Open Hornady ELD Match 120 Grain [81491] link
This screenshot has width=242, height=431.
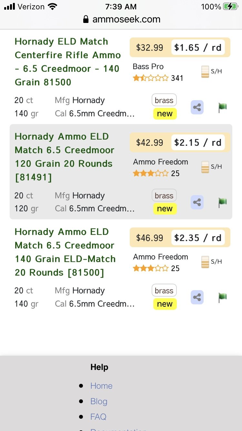pyautogui.click(x=65, y=157)
